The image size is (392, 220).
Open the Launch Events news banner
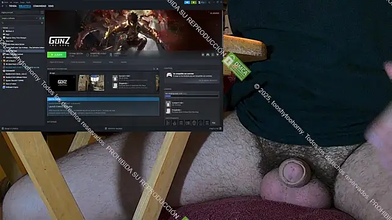(103, 106)
